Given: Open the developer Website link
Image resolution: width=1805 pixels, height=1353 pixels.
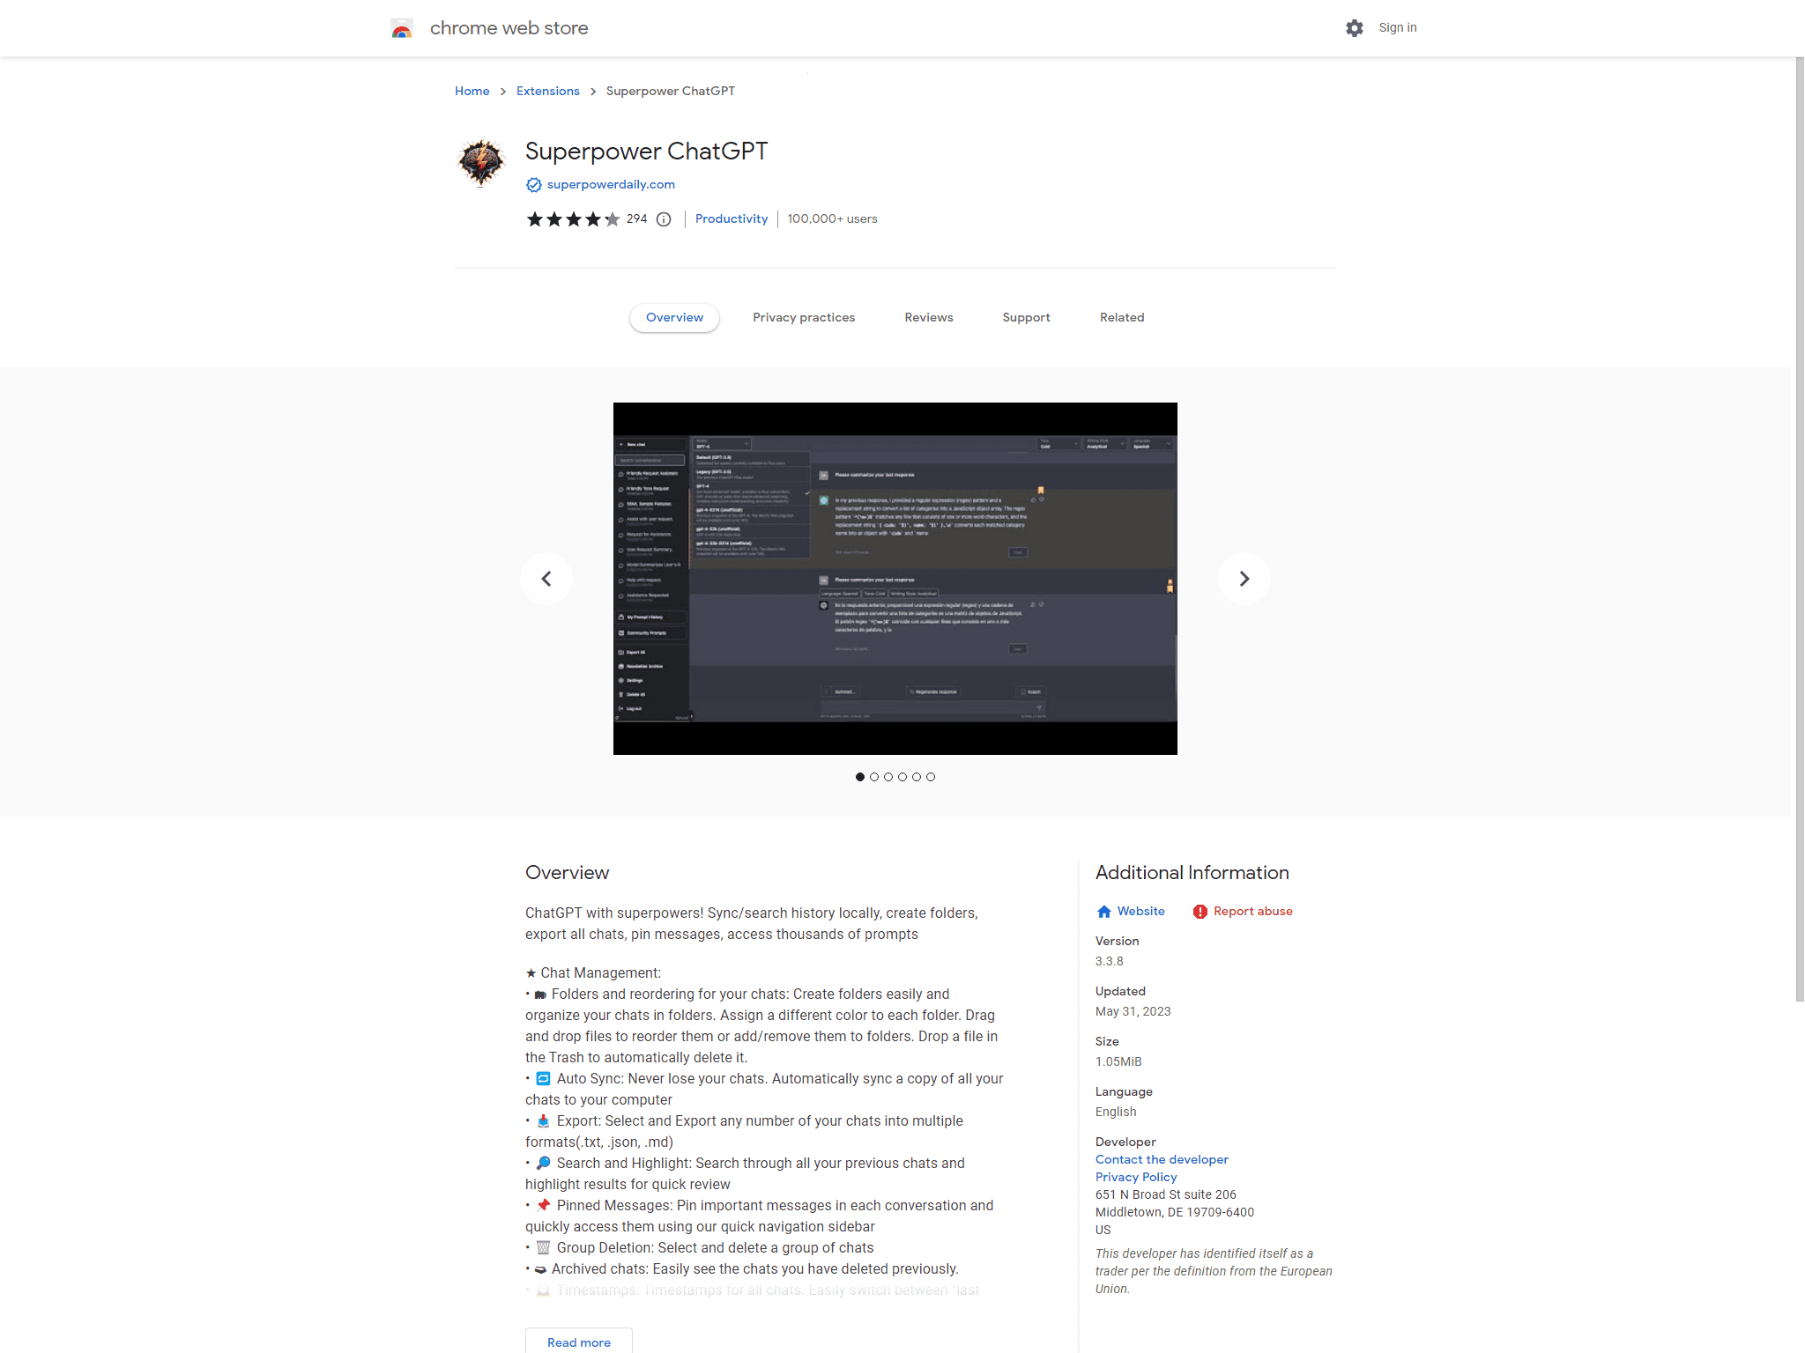Looking at the screenshot, I should (x=1141, y=912).
